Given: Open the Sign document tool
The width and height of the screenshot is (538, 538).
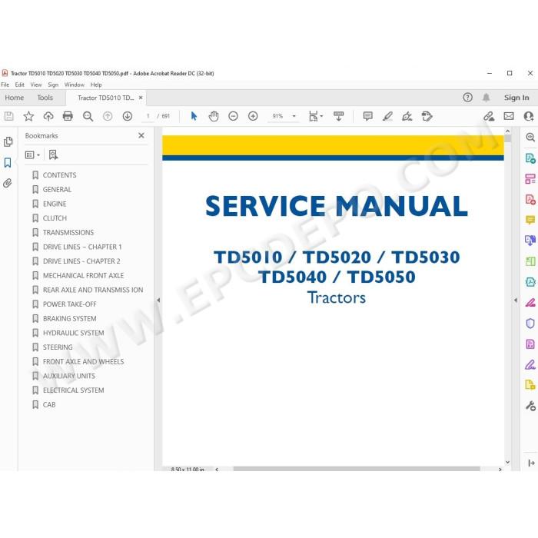Looking at the screenshot, I should [x=407, y=116].
